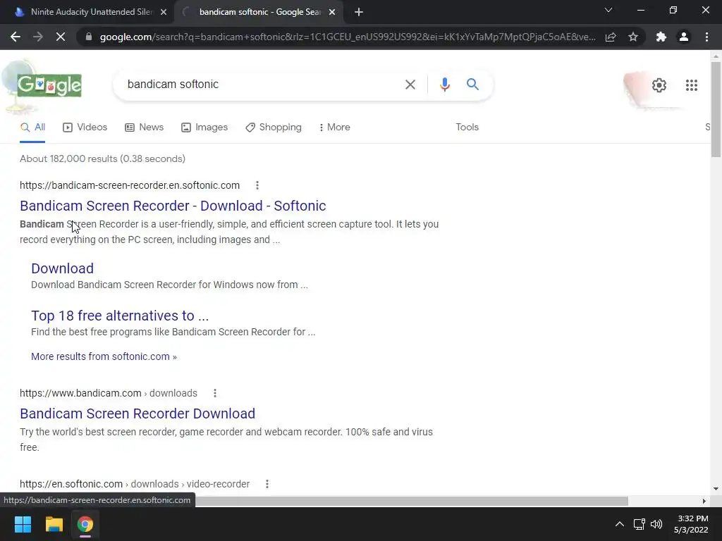Viewport: 722px width, 541px height.
Task: Open options for the en.softonic.com video-recorder result
Action: [267, 484]
